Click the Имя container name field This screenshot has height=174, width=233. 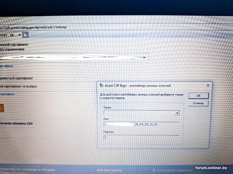141,124
